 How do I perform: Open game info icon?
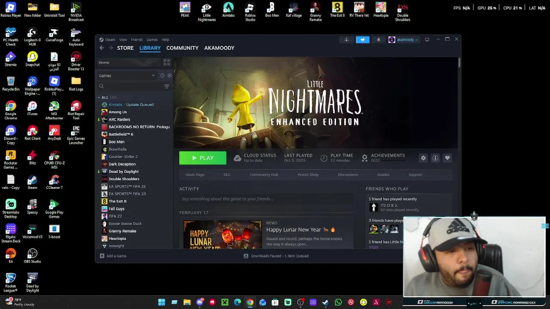(x=435, y=158)
